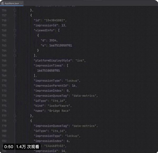Click the timestamp 1667510050701 on line 768

48,71
